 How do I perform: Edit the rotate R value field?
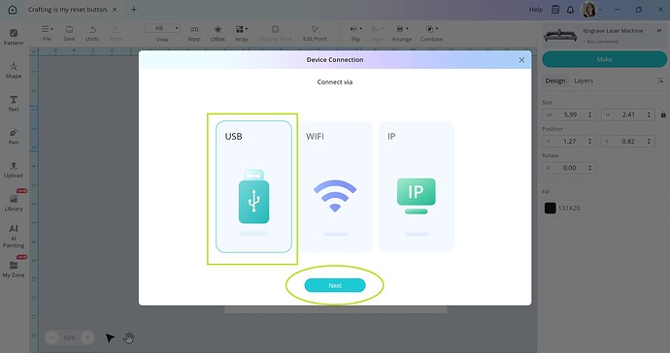point(570,168)
